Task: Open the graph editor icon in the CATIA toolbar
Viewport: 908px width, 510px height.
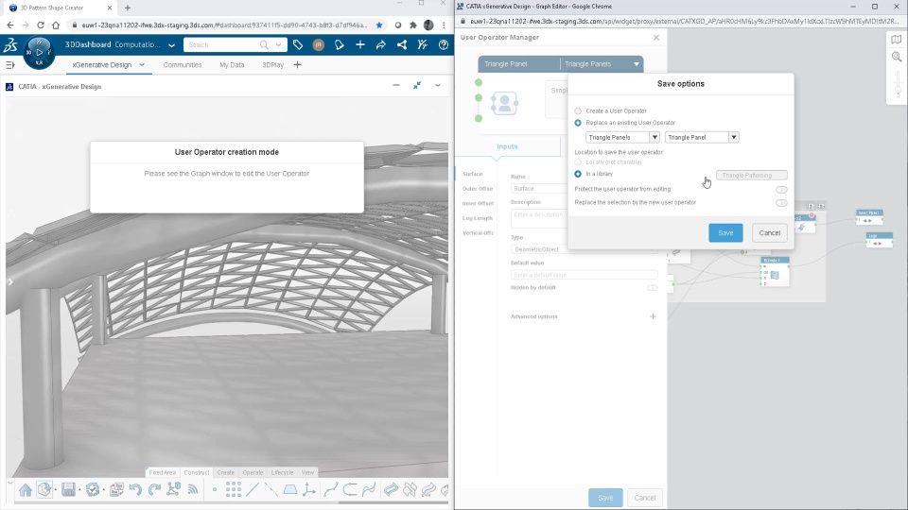Action: [x=173, y=490]
